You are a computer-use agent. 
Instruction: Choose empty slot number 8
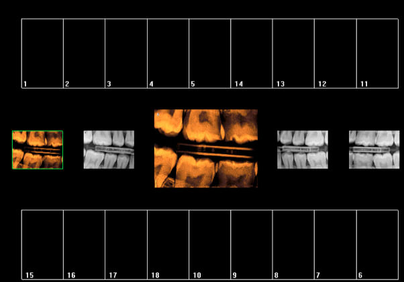click(293, 244)
